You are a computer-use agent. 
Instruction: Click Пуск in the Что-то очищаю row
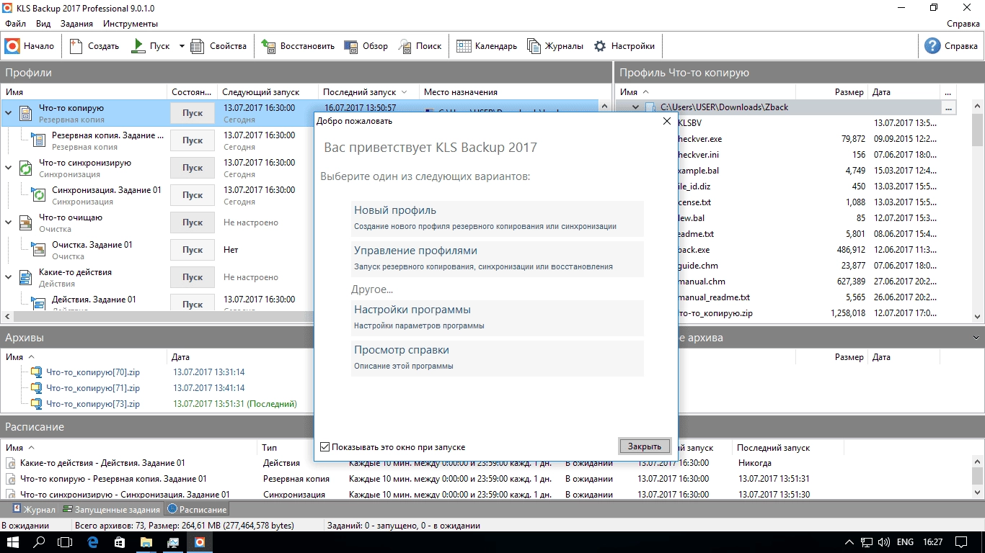tap(193, 222)
